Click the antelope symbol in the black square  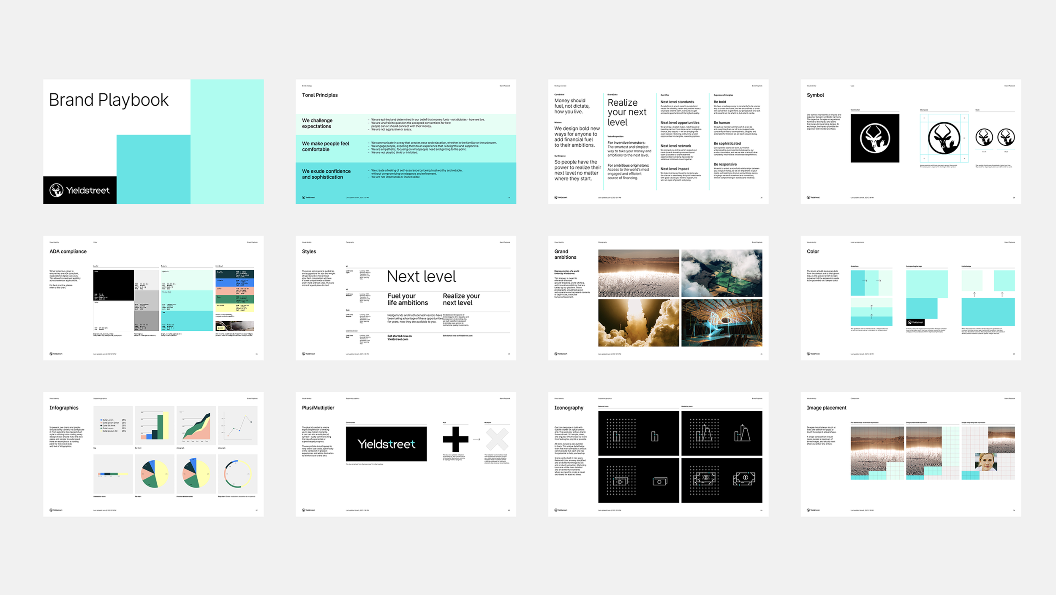click(x=875, y=138)
